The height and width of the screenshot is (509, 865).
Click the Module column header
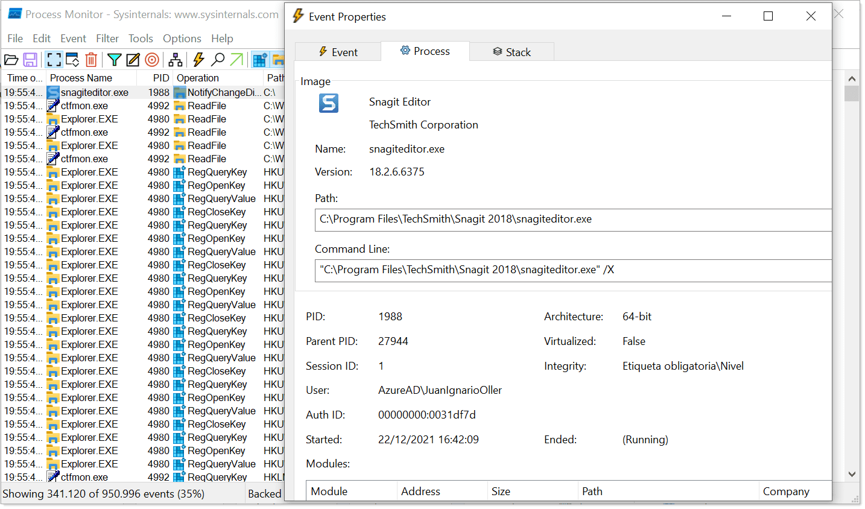coord(352,491)
